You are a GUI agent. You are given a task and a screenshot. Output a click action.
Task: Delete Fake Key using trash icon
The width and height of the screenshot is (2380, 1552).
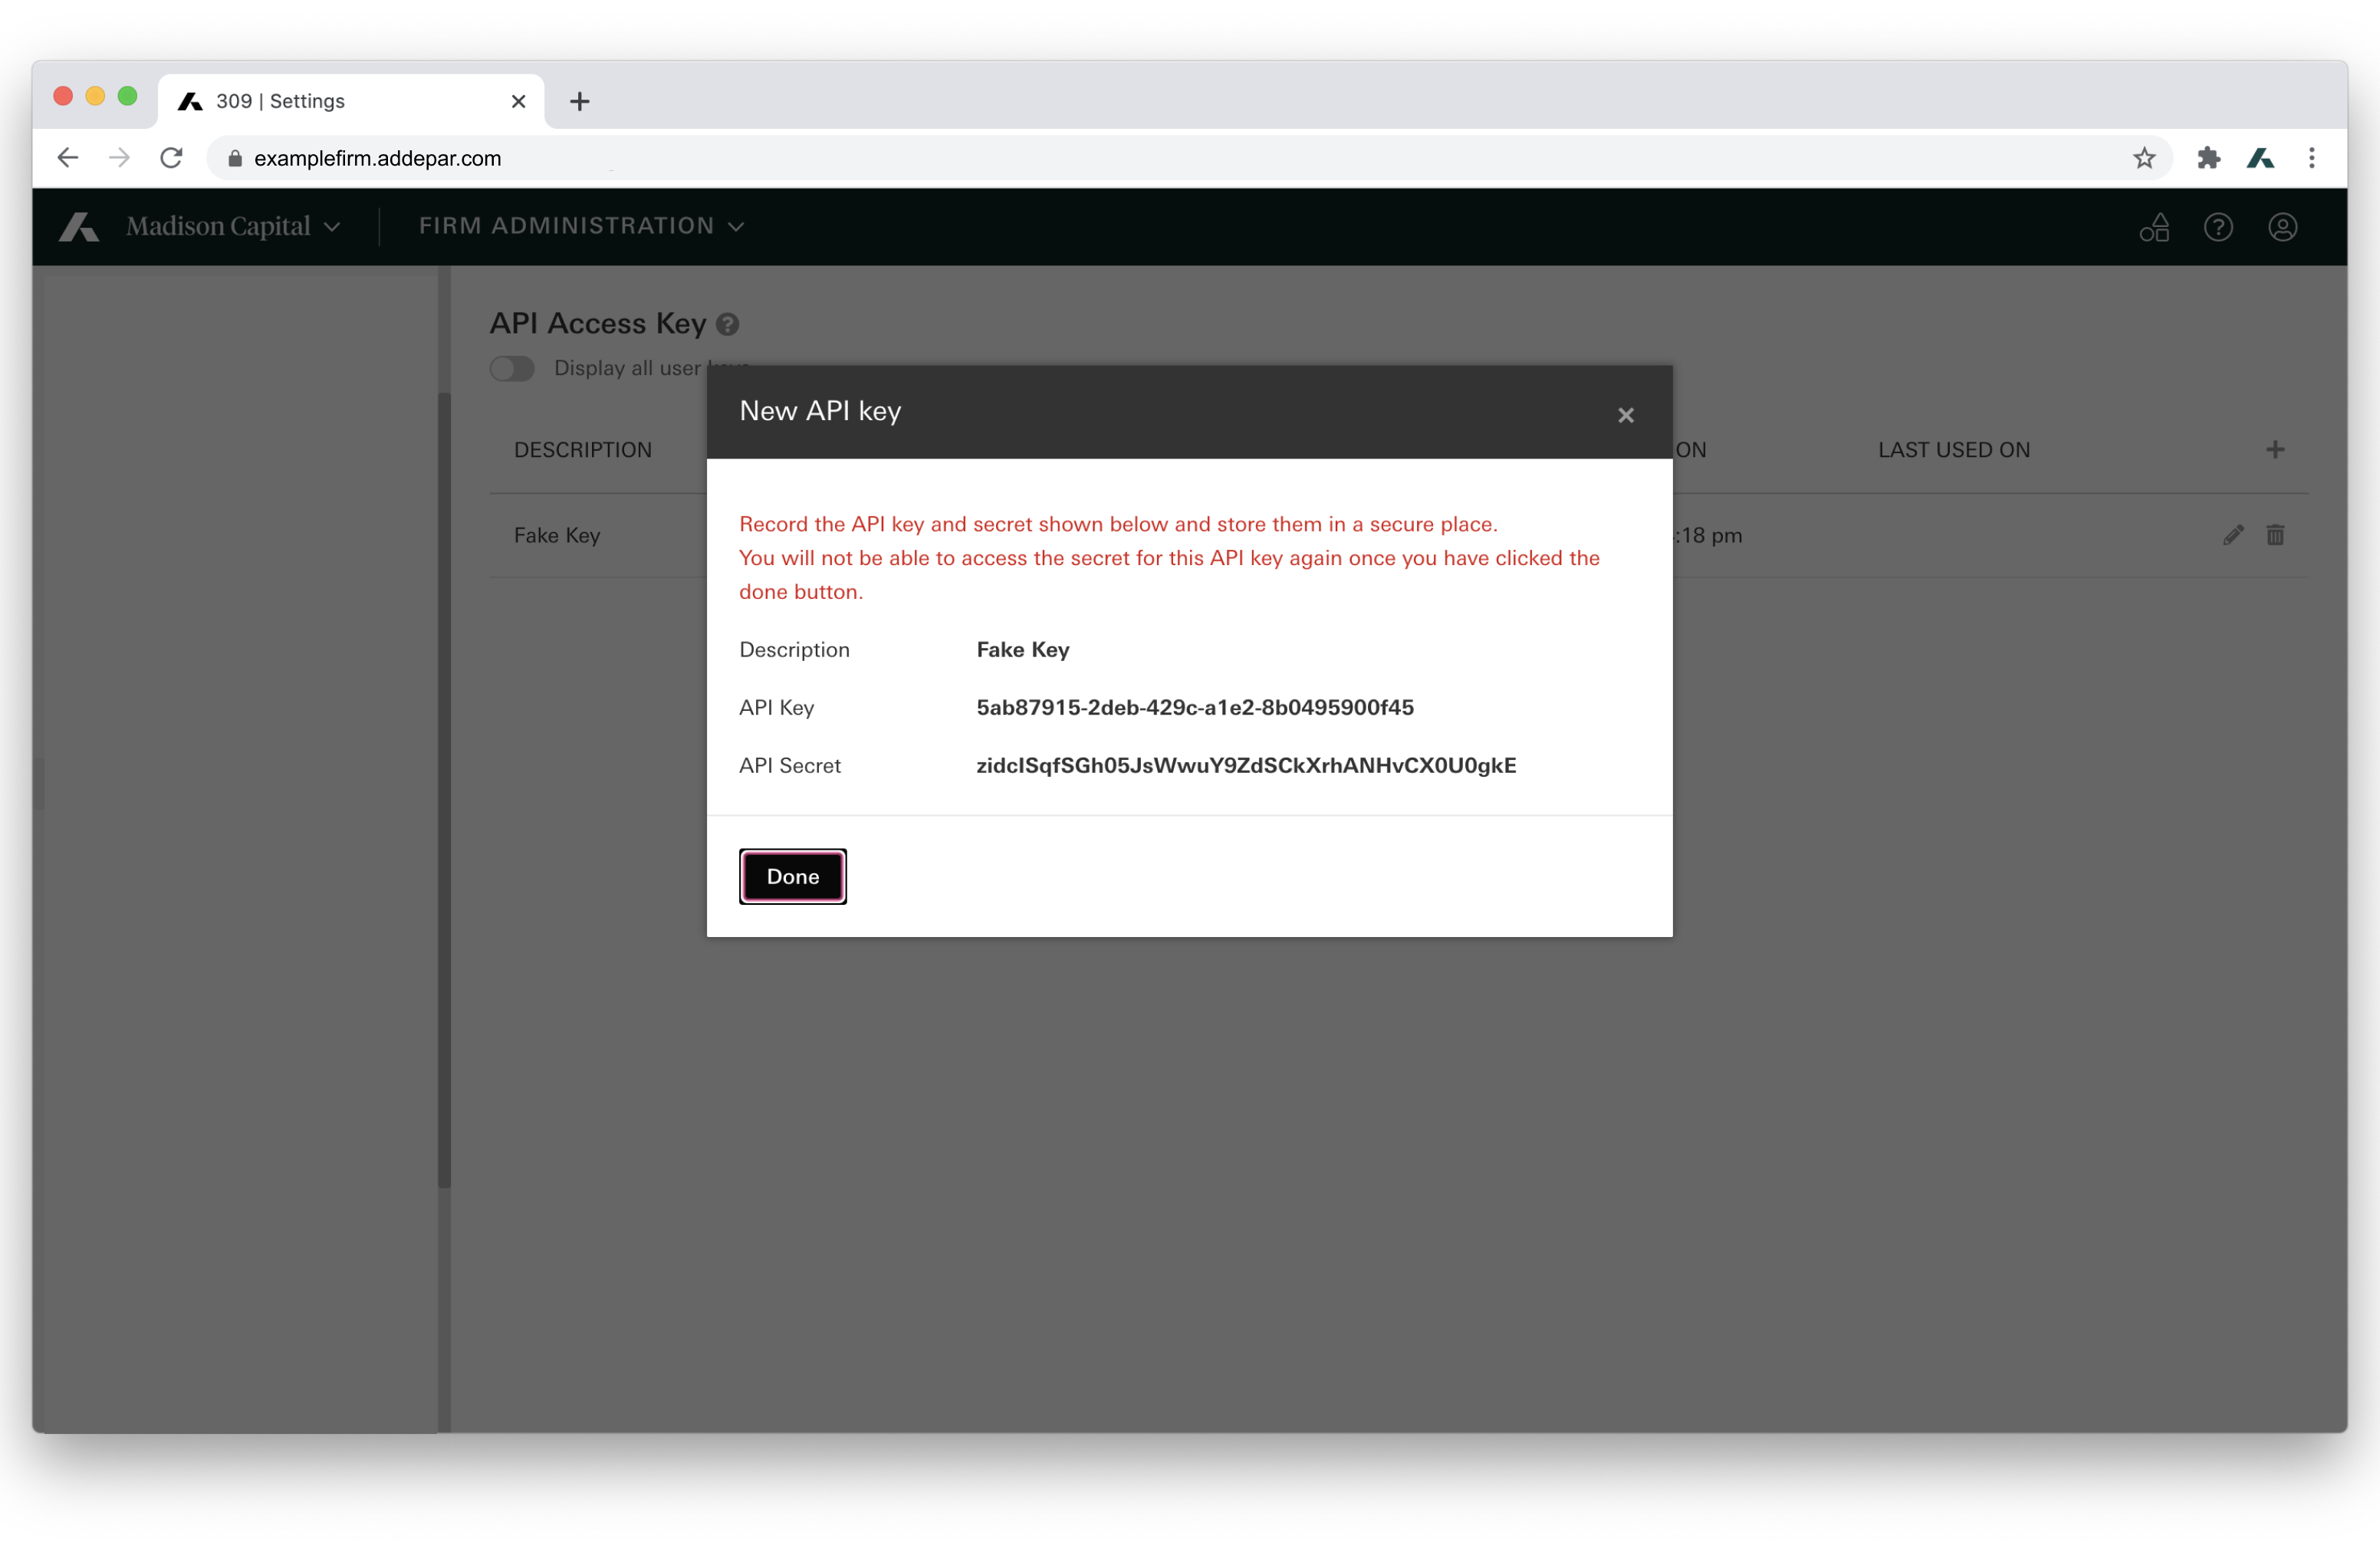(2275, 535)
